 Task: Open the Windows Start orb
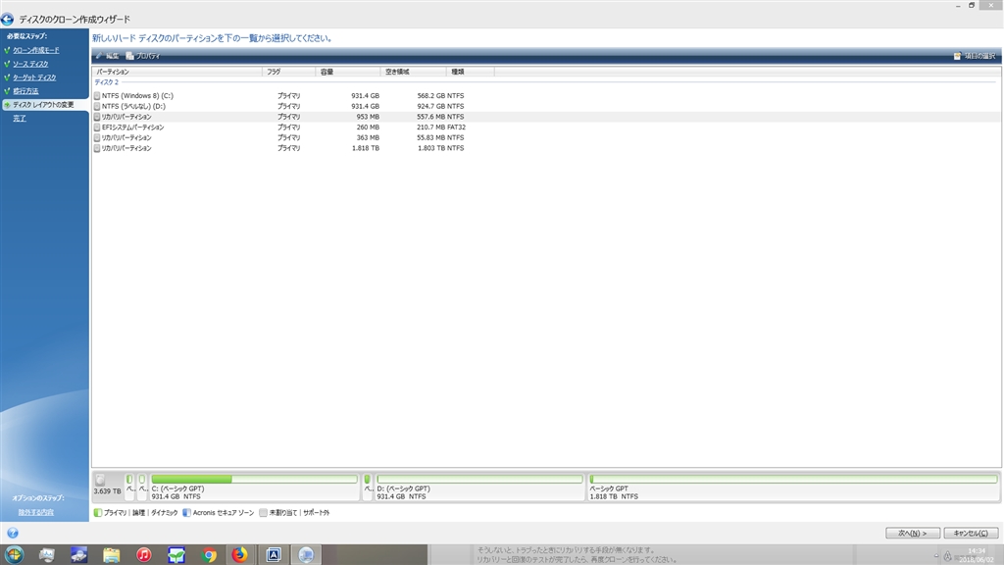tap(14, 555)
